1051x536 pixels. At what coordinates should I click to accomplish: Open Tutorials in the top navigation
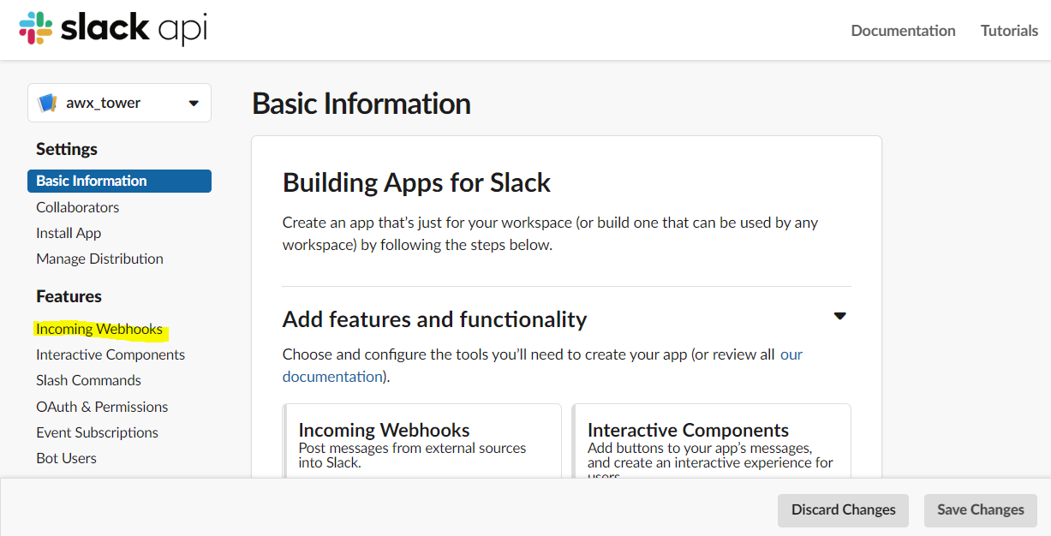pos(1009,30)
